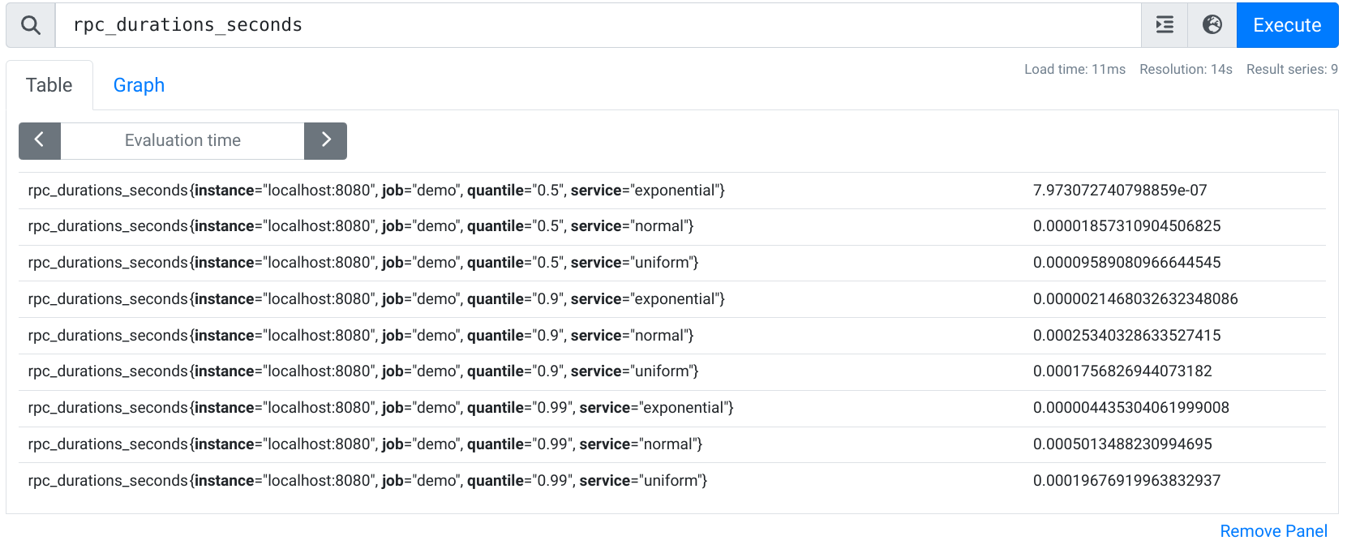The height and width of the screenshot is (549, 1347).
Task: Step evaluation time back with left chevron
Action: (39, 140)
